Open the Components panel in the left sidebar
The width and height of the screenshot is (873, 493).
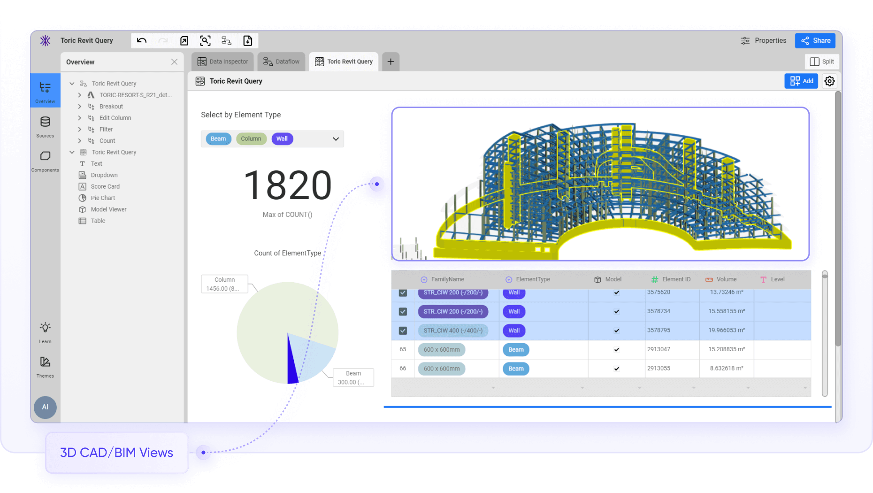(x=45, y=160)
